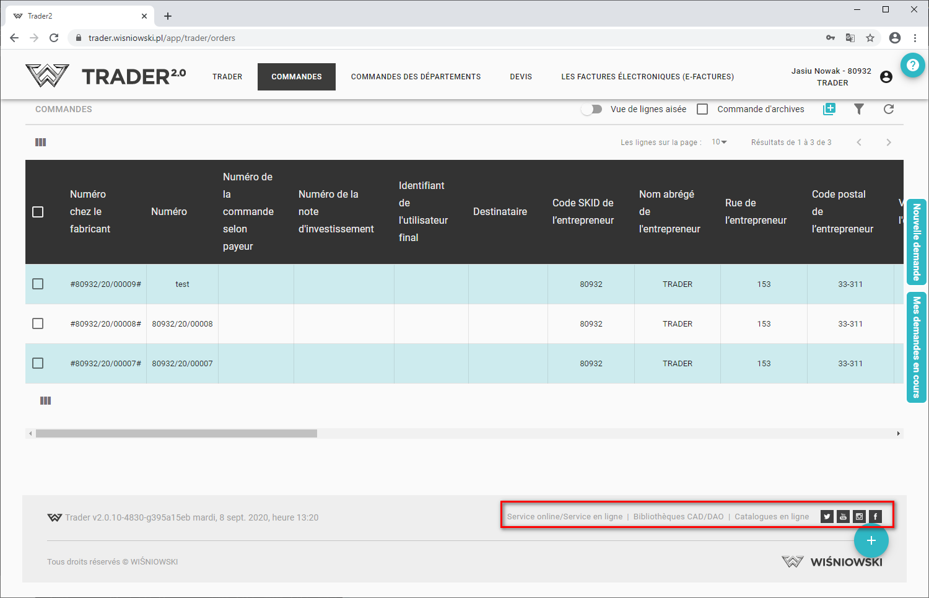The width and height of the screenshot is (929, 598).
Task: Open the Facebook footer icon
Action: (875, 517)
